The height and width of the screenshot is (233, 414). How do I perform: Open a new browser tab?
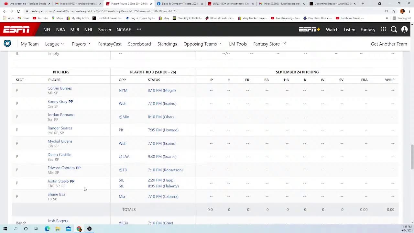click(363, 4)
